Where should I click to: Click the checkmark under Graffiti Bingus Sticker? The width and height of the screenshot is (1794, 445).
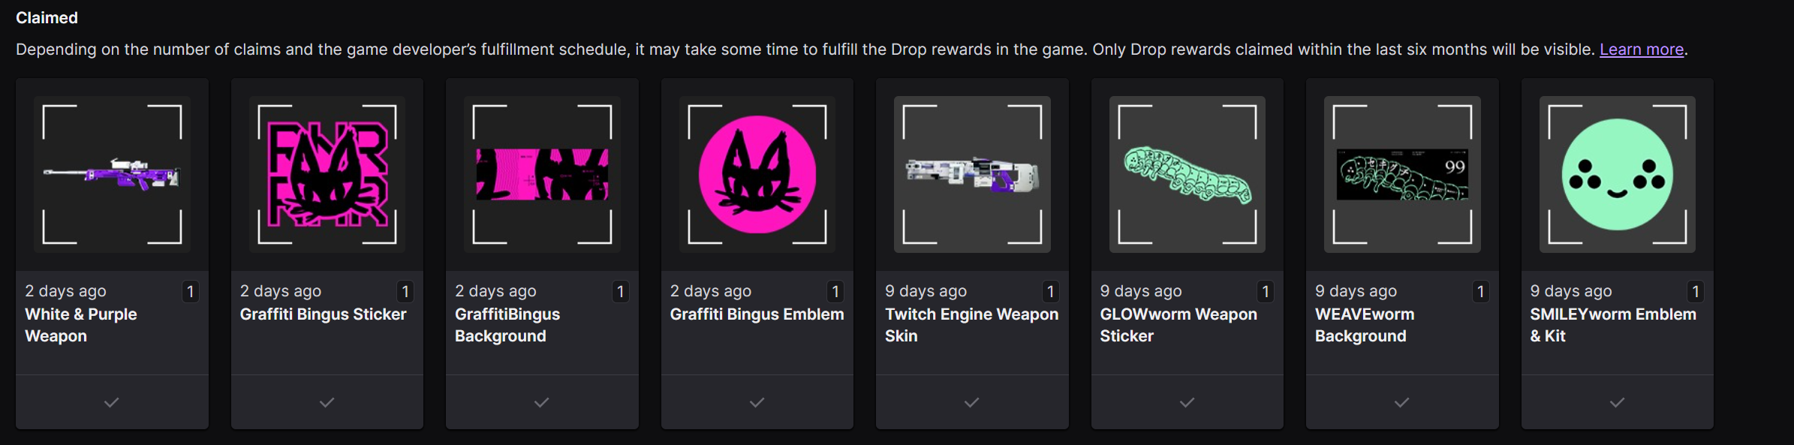tap(327, 403)
